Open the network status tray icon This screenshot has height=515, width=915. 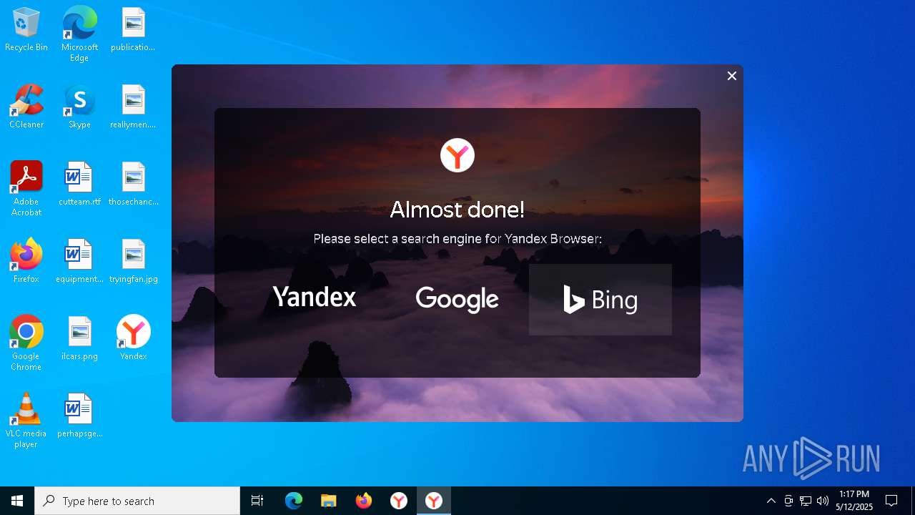click(806, 501)
